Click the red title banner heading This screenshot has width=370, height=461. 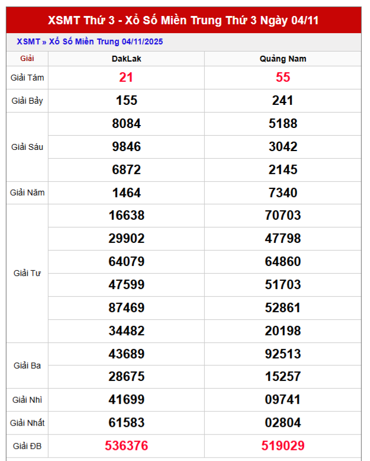point(184,20)
